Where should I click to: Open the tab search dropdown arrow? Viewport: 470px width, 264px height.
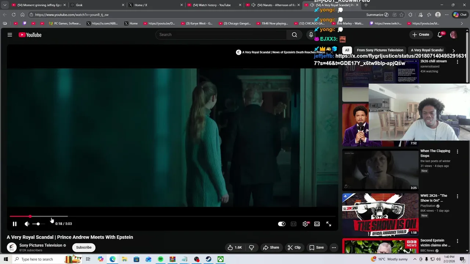pyautogui.click(x=4, y=5)
